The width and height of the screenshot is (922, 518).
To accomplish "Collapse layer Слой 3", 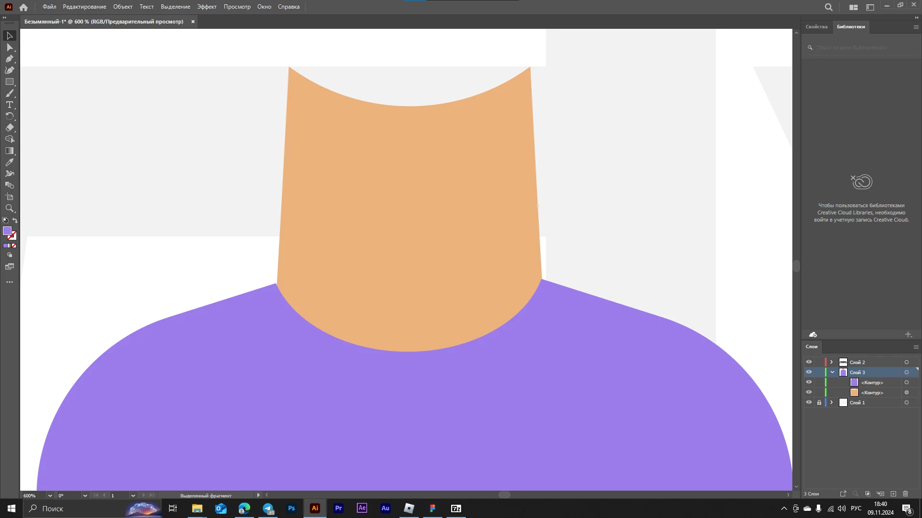I will (832, 372).
